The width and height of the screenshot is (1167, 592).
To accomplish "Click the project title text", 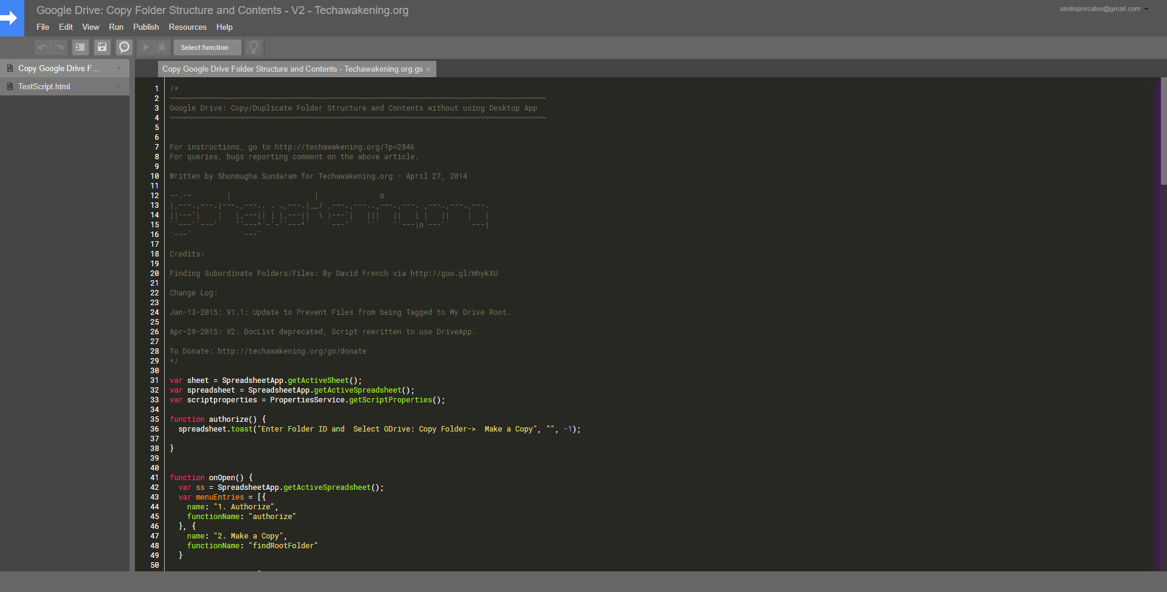I will coord(223,10).
